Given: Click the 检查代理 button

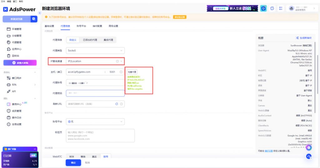Looking at the screenshot, I should (x=132, y=72).
